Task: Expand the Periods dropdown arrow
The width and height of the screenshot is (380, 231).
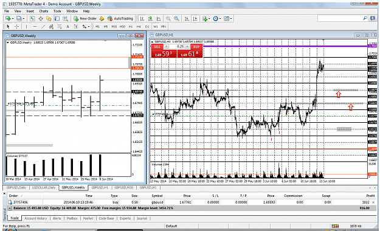Action: (220, 19)
